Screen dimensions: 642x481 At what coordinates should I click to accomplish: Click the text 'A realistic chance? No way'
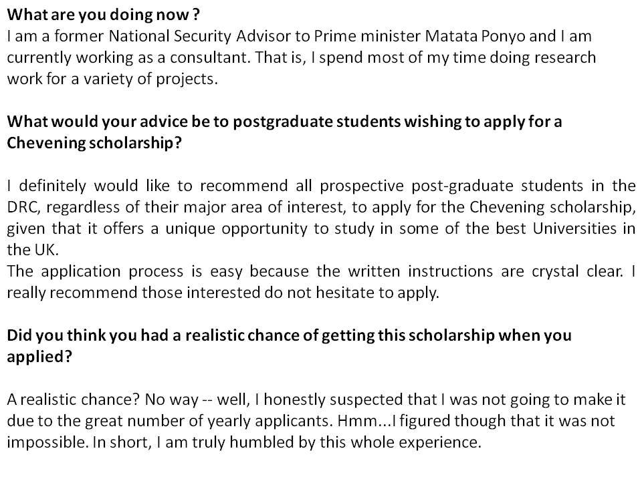click(103, 399)
